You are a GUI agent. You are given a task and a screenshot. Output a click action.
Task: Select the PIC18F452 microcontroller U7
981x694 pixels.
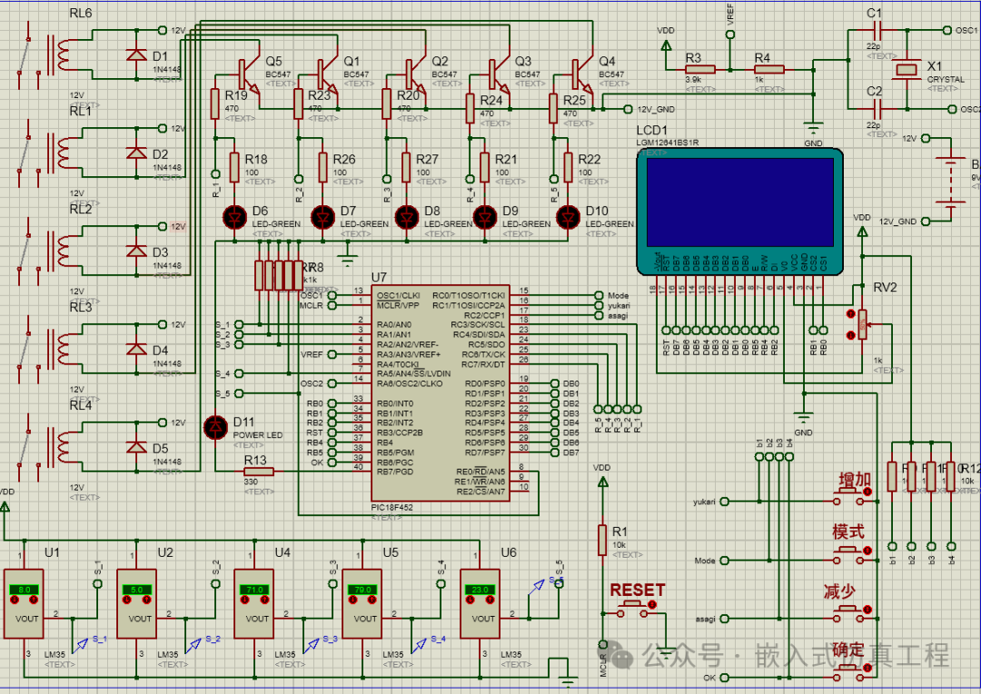(x=441, y=392)
